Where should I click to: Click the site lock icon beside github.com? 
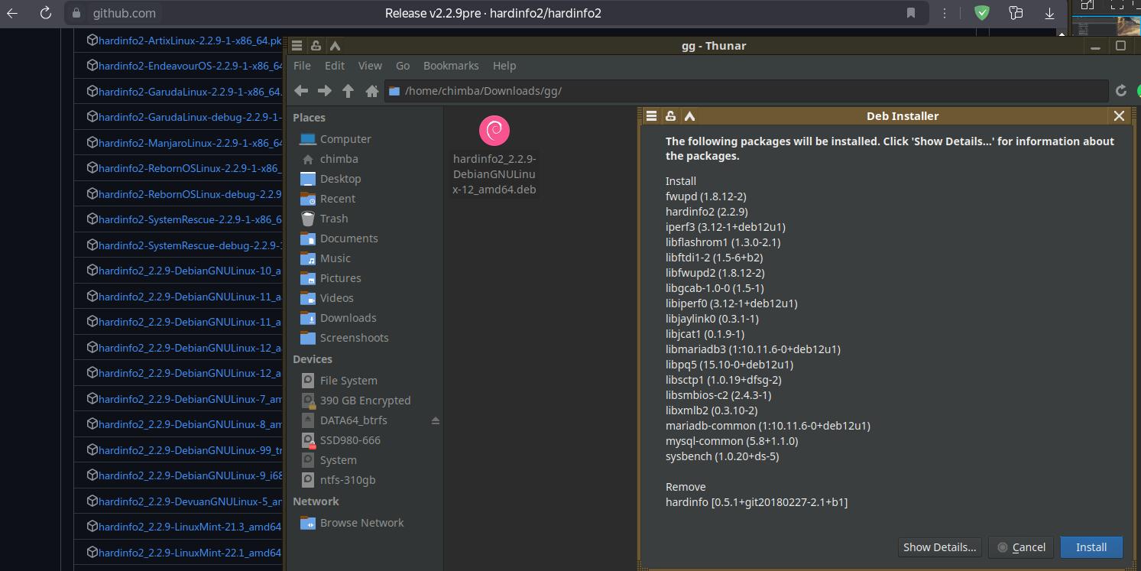tap(76, 13)
